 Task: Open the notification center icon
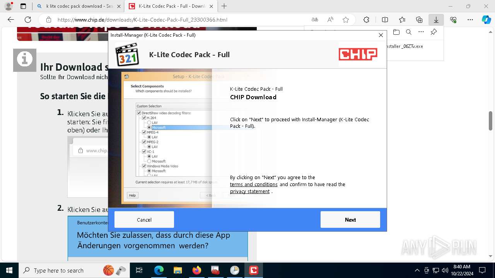point(482,270)
